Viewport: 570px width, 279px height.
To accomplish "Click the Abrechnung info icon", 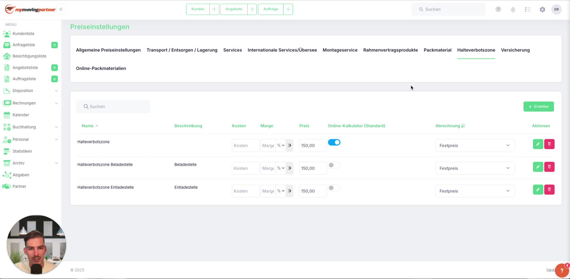I will pos(463,126).
